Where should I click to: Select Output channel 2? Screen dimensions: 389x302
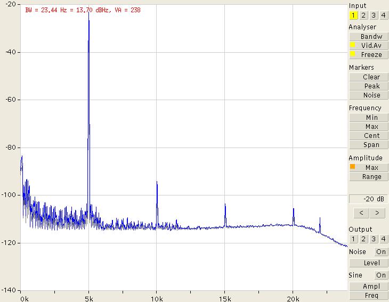[x=363, y=239]
